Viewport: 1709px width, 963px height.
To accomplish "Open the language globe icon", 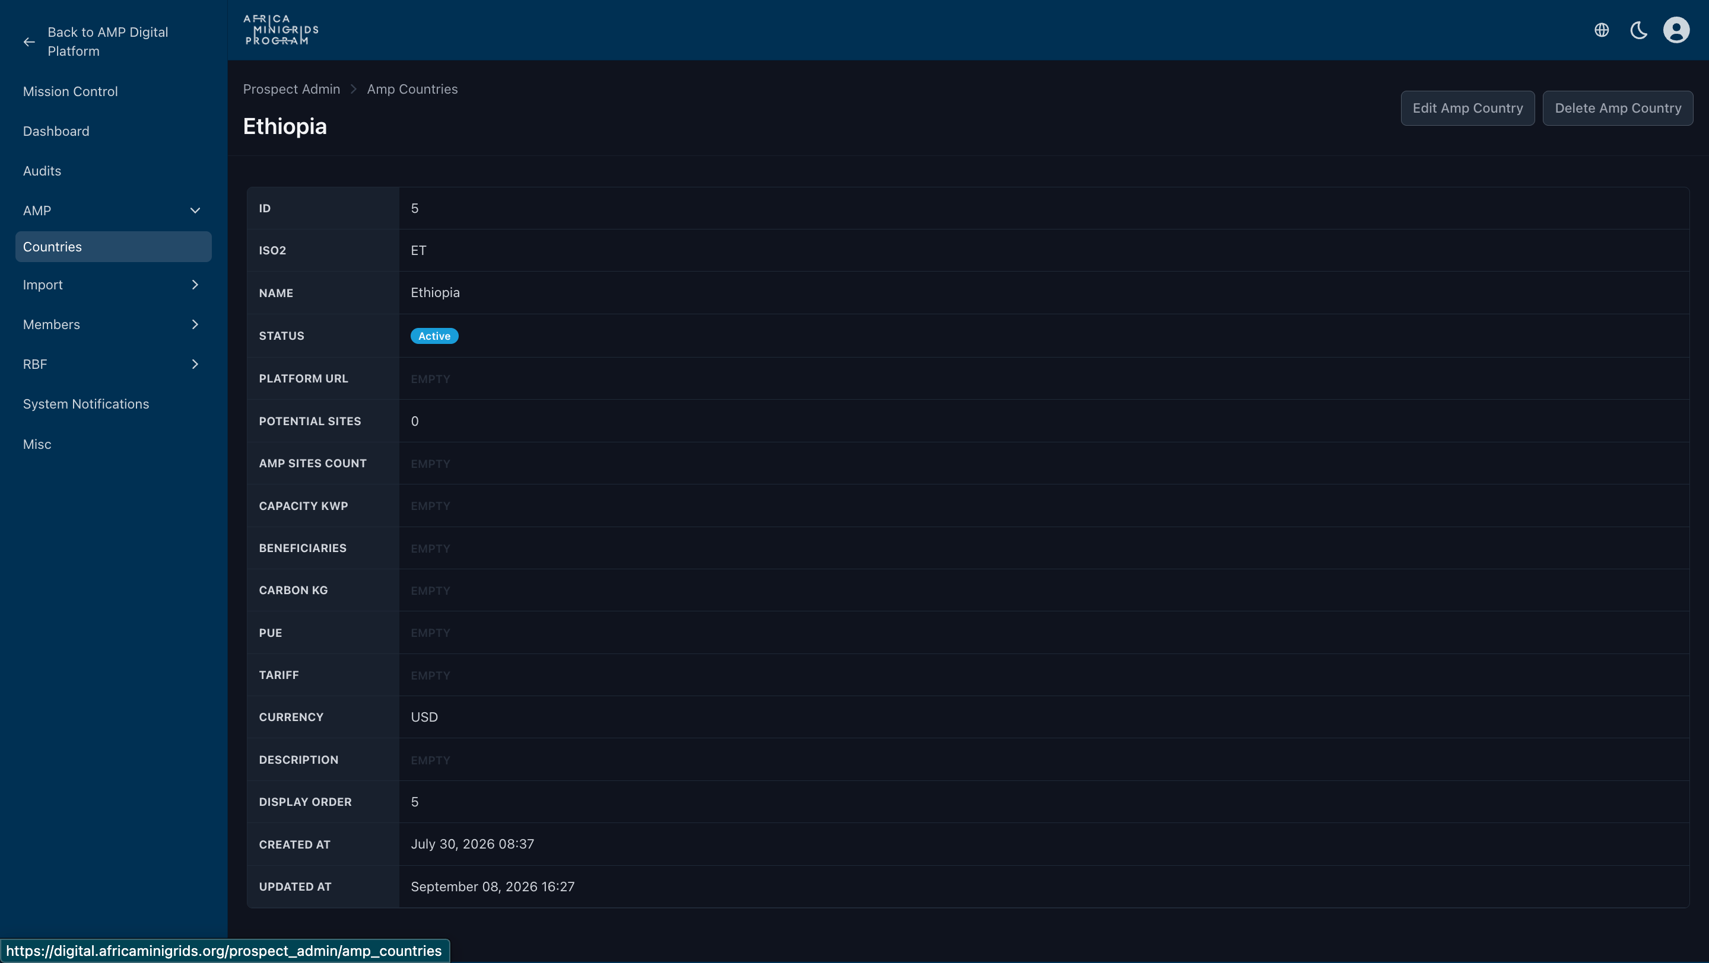I will tap(1602, 30).
